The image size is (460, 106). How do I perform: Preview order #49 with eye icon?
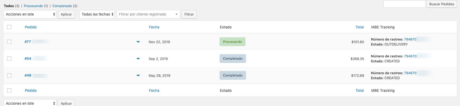(138, 75)
